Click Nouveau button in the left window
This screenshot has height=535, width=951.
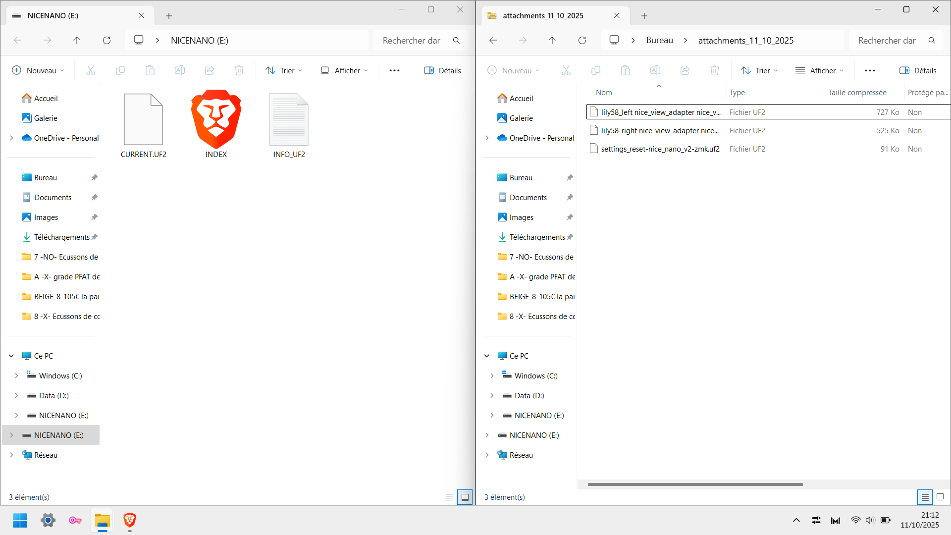pos(38,70)
